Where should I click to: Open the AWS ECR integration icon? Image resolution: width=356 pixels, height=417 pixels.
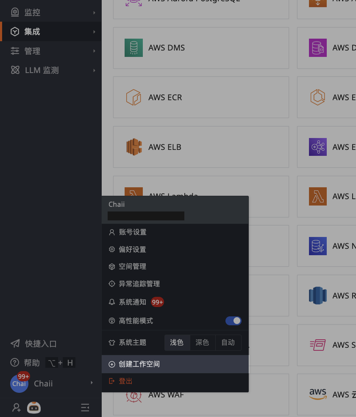click(x=133, y=97)
